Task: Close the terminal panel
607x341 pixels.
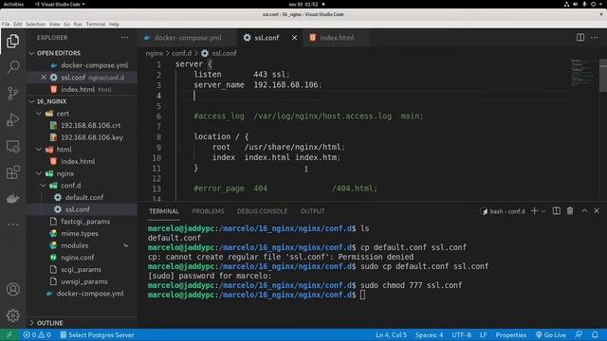Action: 597,210
